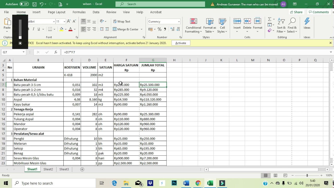
Task: Open the Name Box dropdown
Action: [23, 52]
